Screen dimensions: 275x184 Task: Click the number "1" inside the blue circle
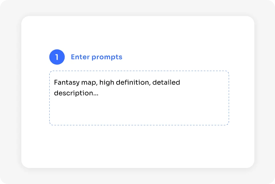pyautogui.click(x=57, y=57)
